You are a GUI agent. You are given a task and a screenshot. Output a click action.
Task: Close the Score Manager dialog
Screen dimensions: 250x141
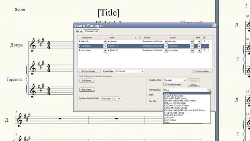point(214,25)
